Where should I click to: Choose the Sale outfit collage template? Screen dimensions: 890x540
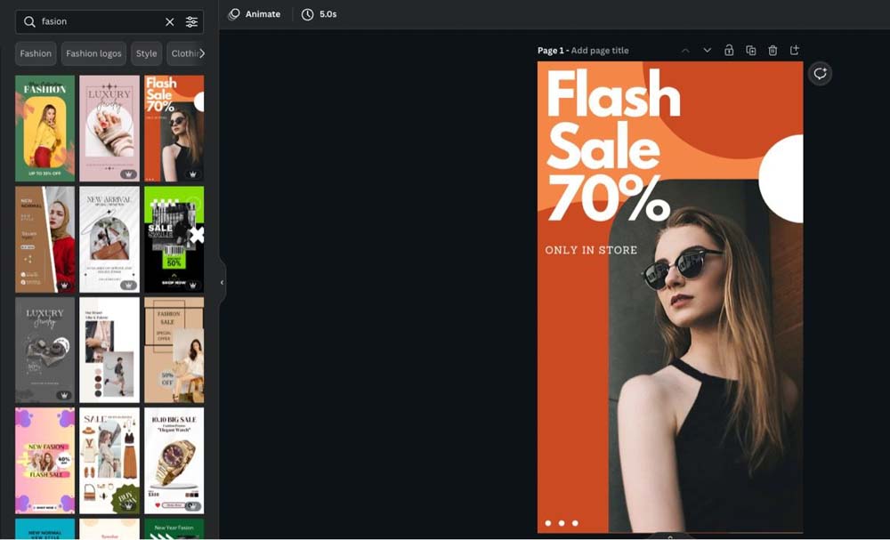[x=109, y=461]
